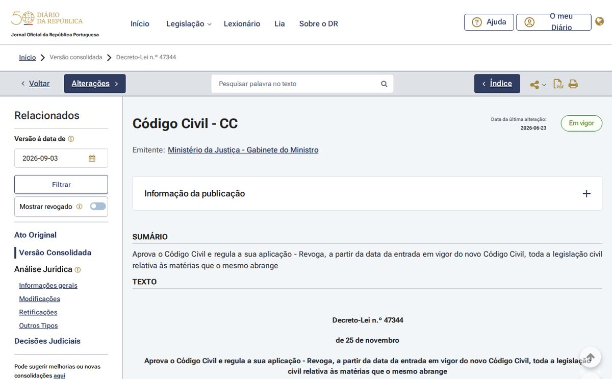The width and height of the screenshot is (612, 379).
Task: Open Ministério da Justiça emitter link
Action: 243,150
